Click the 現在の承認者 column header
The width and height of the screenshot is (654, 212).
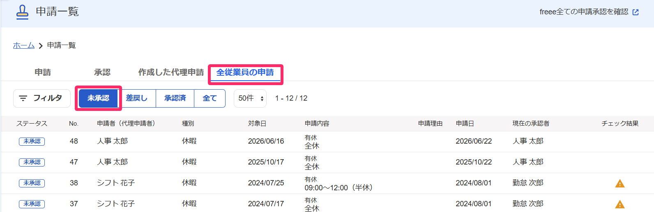coord(531,124)
